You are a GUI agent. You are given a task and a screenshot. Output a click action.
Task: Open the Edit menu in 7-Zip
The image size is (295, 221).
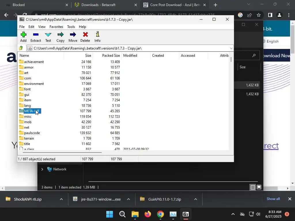31,27
